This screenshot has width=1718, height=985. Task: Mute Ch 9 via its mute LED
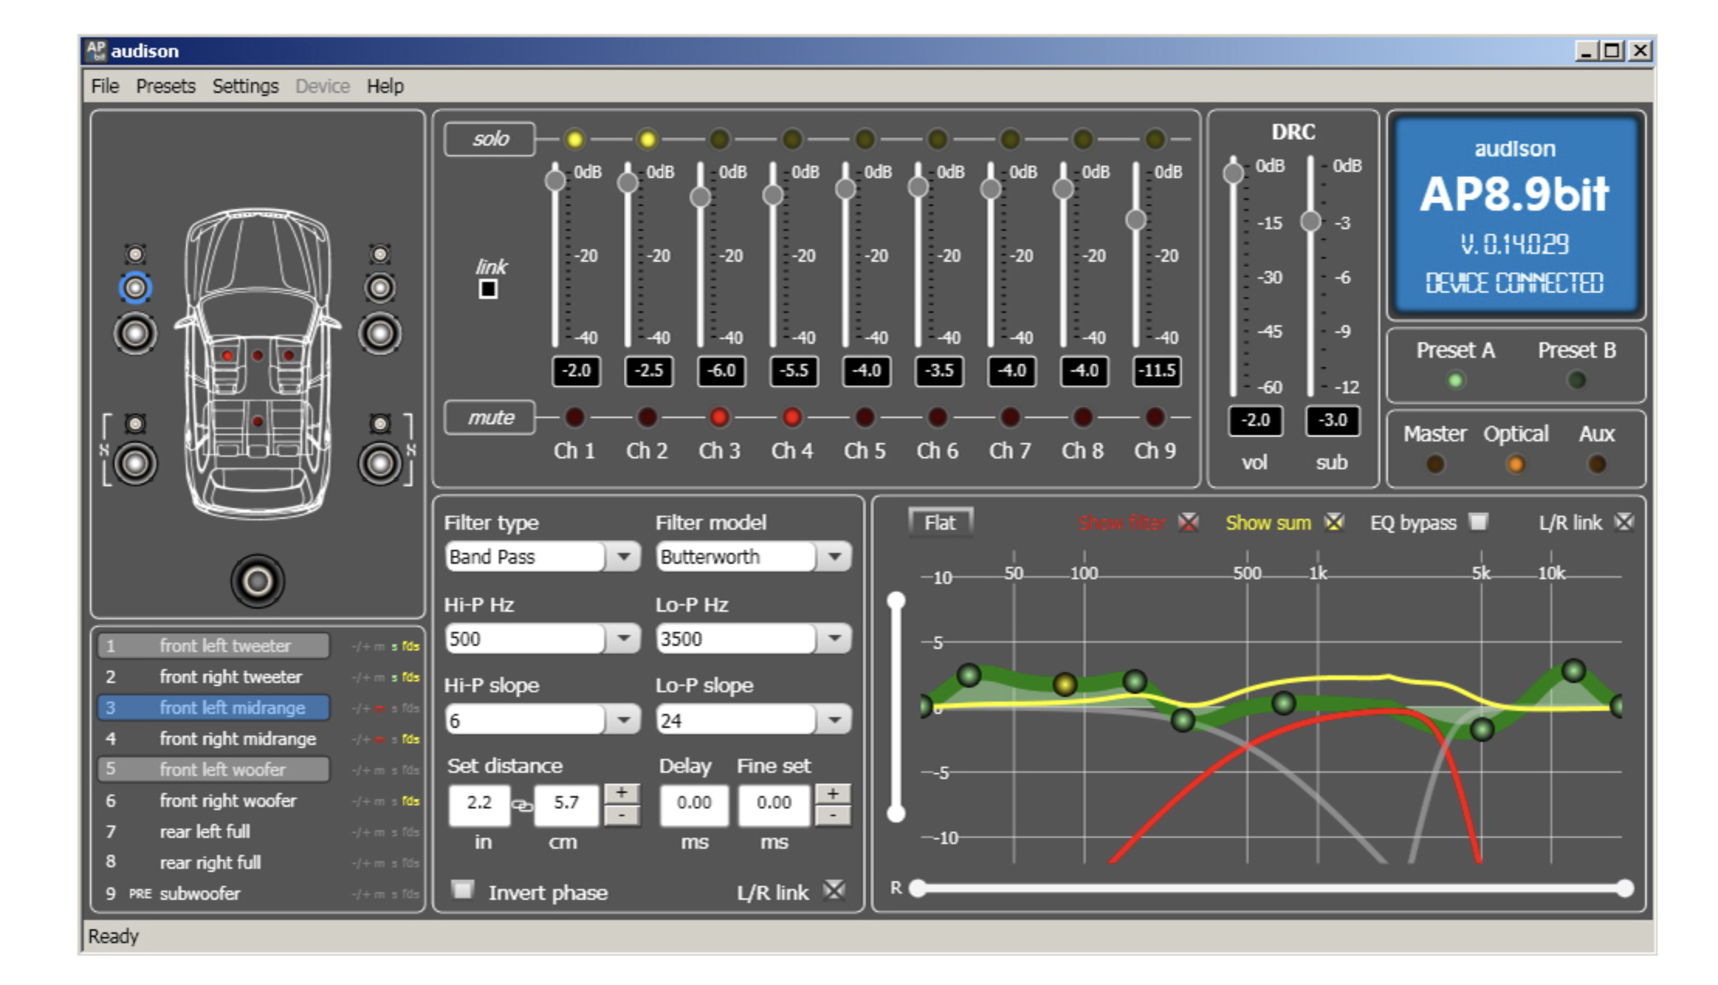(1155, 417)
